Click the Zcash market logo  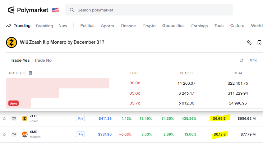tap(12, 42)
